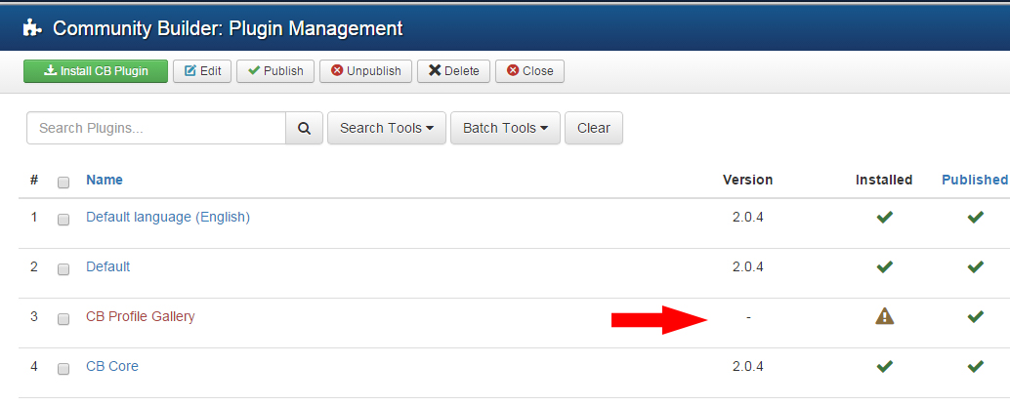Sort by the Published column header
This screenshot has height=406, width=1010.
tap(974, 180)
